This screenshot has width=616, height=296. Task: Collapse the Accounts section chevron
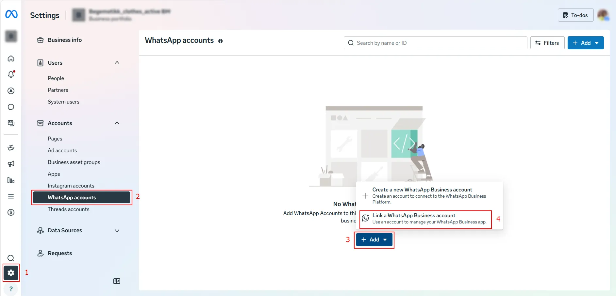117,123
